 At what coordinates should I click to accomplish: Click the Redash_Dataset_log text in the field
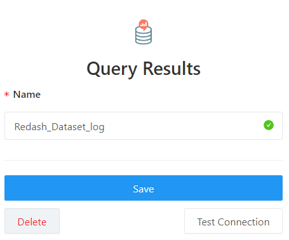(59, 127)
